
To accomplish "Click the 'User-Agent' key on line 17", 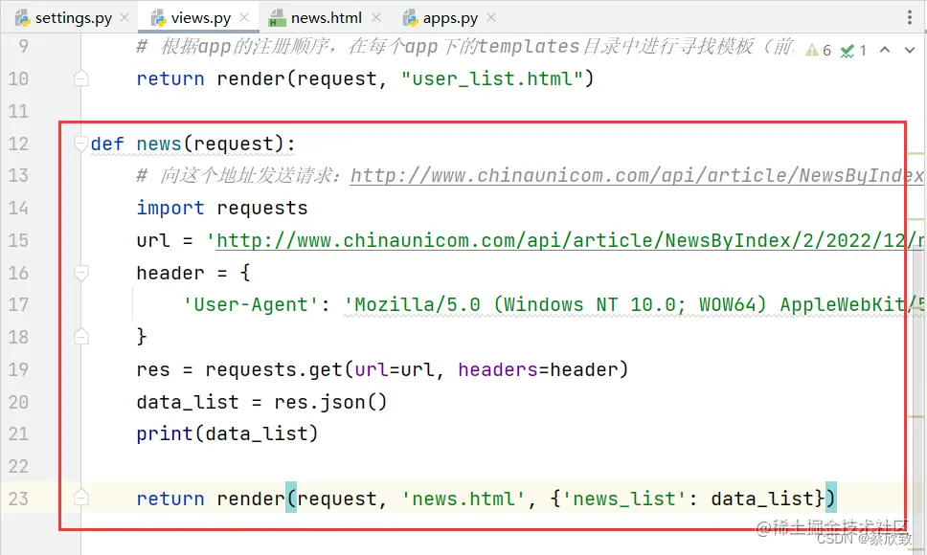I will [251, 304].
